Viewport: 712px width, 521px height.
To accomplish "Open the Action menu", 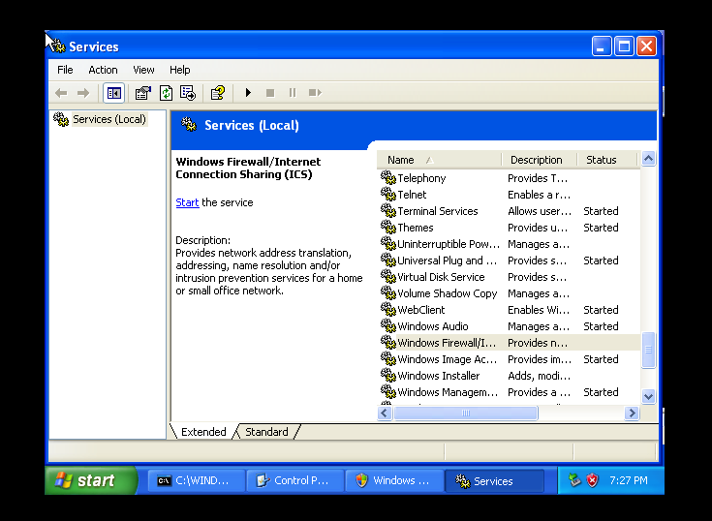I will [x=103, y=70].
